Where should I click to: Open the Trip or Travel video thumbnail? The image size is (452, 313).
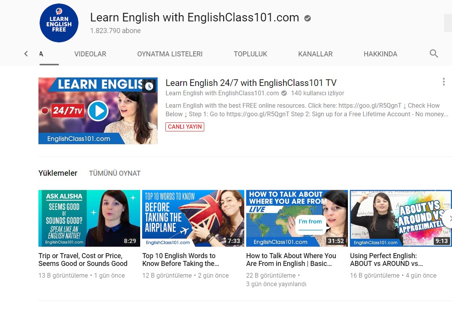click(x=89, y=218)
